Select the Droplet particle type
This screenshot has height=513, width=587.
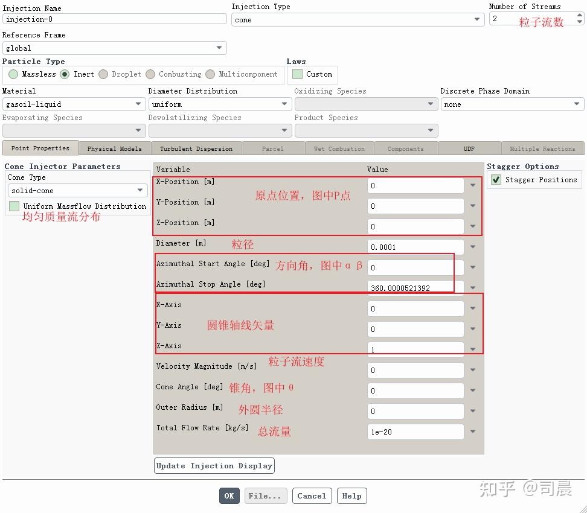point(103,74)
